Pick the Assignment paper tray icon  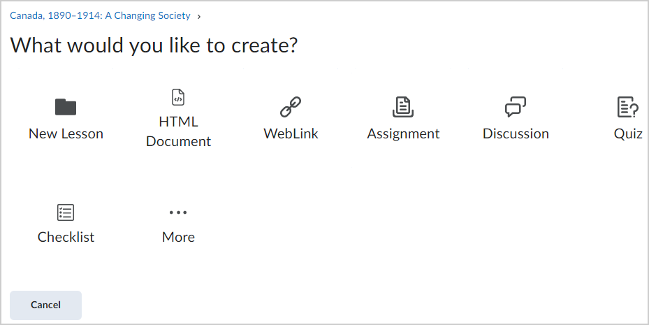click(x=403, y=107)
